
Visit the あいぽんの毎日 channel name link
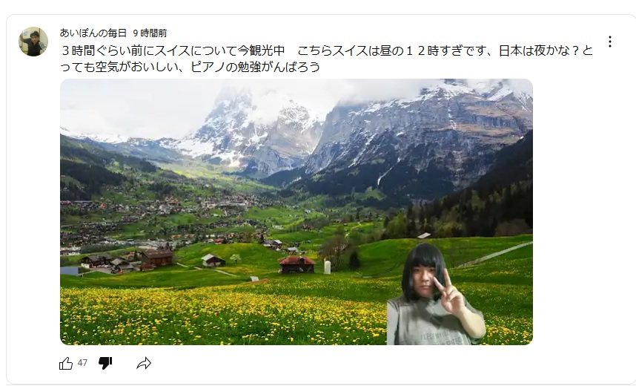(93, 33)
